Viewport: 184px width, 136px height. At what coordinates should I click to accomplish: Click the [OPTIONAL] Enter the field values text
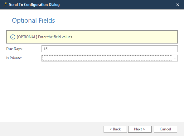[45, 37]
